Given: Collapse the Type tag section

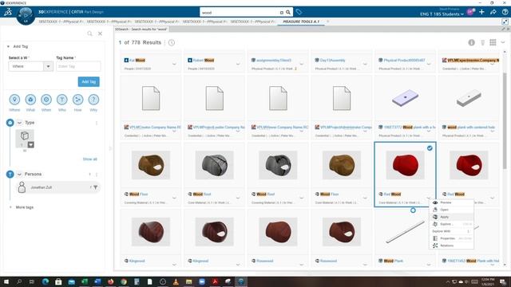Looking at the screenshot, I should click(19, 123).
